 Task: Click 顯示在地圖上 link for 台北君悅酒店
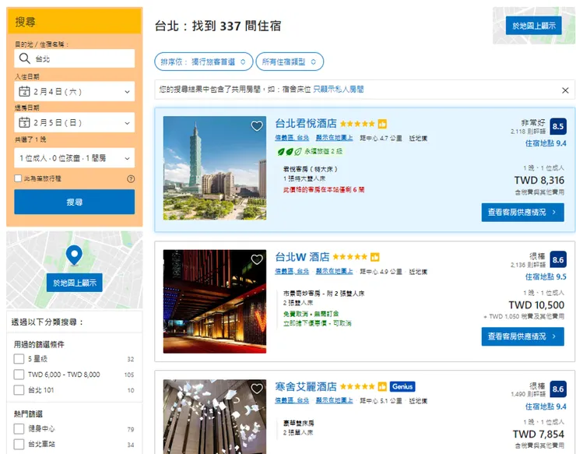pyautogui.click(x=334, y=138)
